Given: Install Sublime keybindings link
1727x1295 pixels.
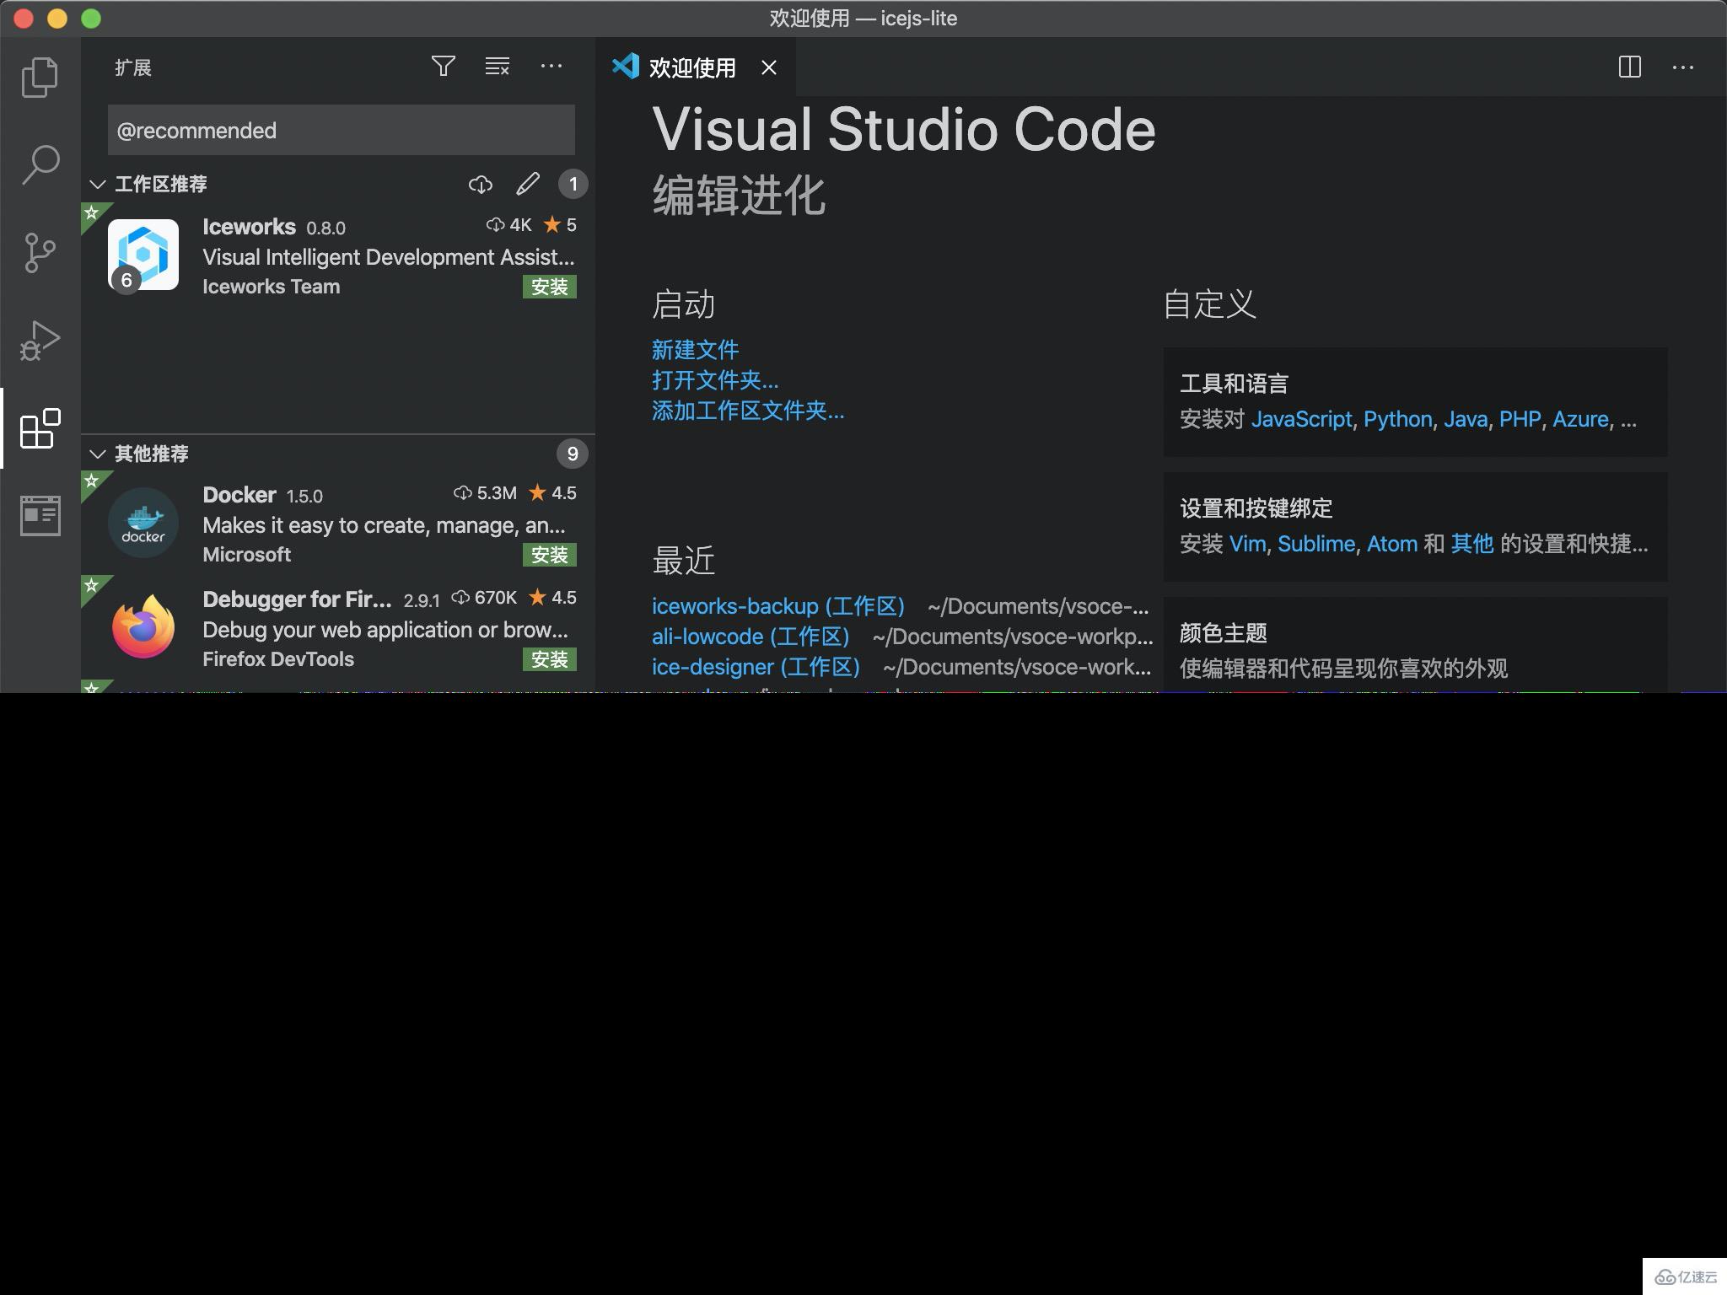Looking at the screenshot, I should 1316,544.
